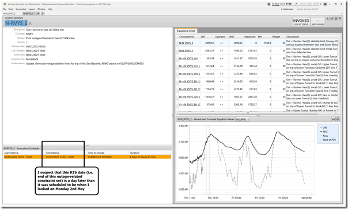
Task: Open constraint link N^N_RVYS_2
Action: 186,43
